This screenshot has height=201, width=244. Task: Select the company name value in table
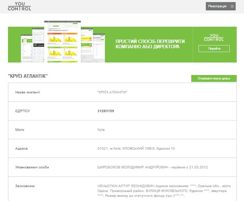(112, 92)
